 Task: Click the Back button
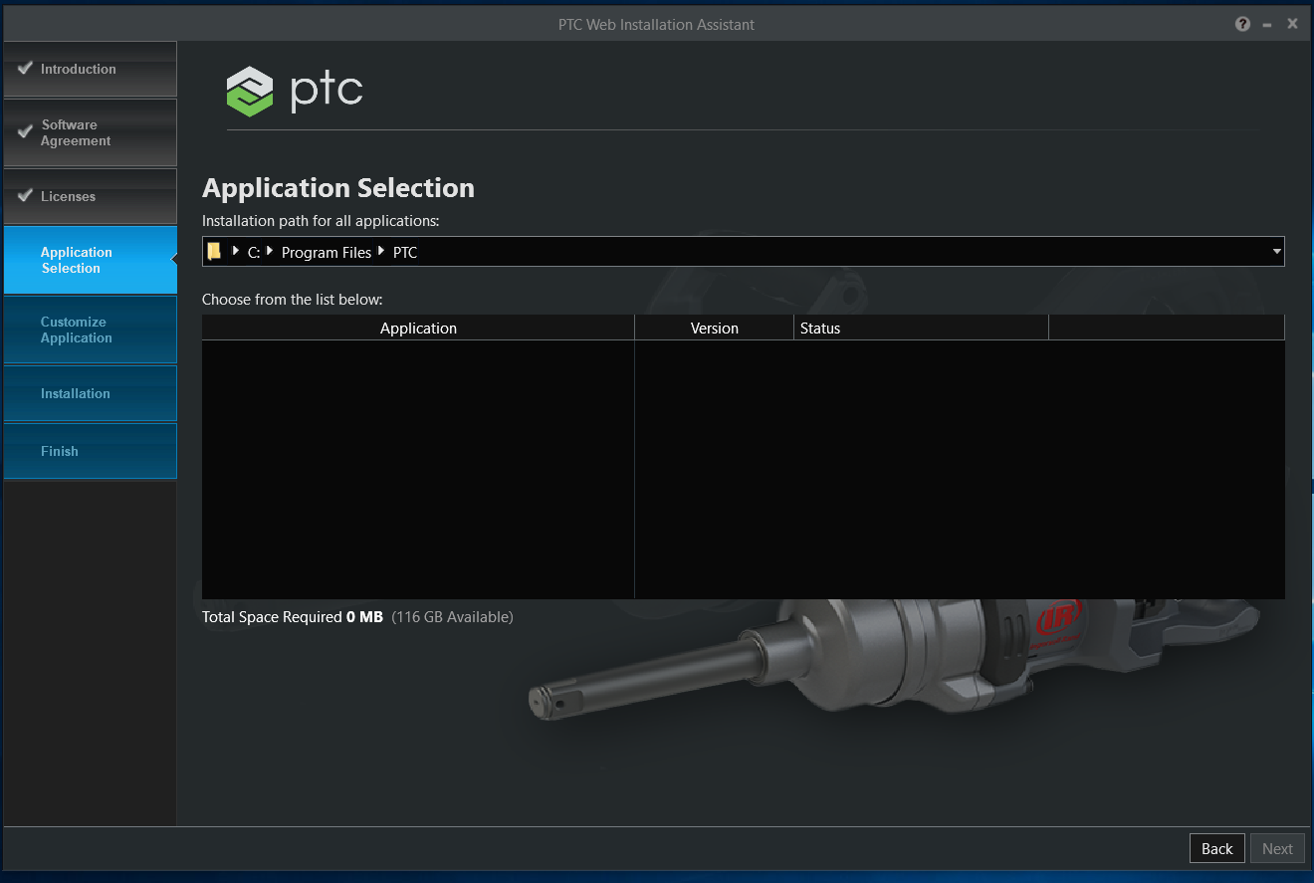1216,848
